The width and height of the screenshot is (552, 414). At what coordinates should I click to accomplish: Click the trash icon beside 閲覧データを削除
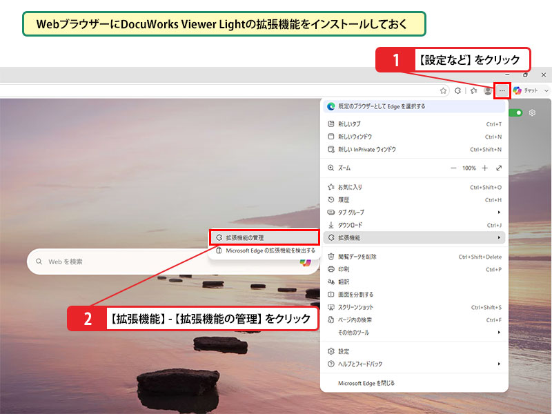[331, 257]
